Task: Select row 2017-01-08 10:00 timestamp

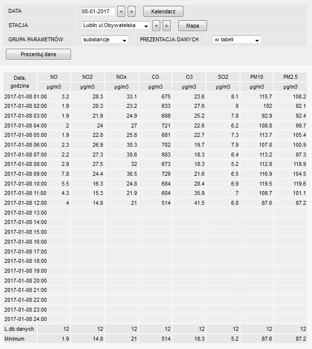Action: (x=26, y=184)
